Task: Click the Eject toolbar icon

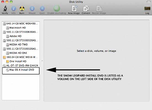Action: tap(42, 9)
